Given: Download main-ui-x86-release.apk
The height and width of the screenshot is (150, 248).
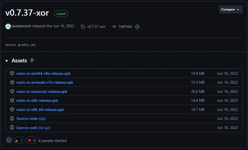Looking at the screenshot, I should pyautogui.click(x=37, y=100).
